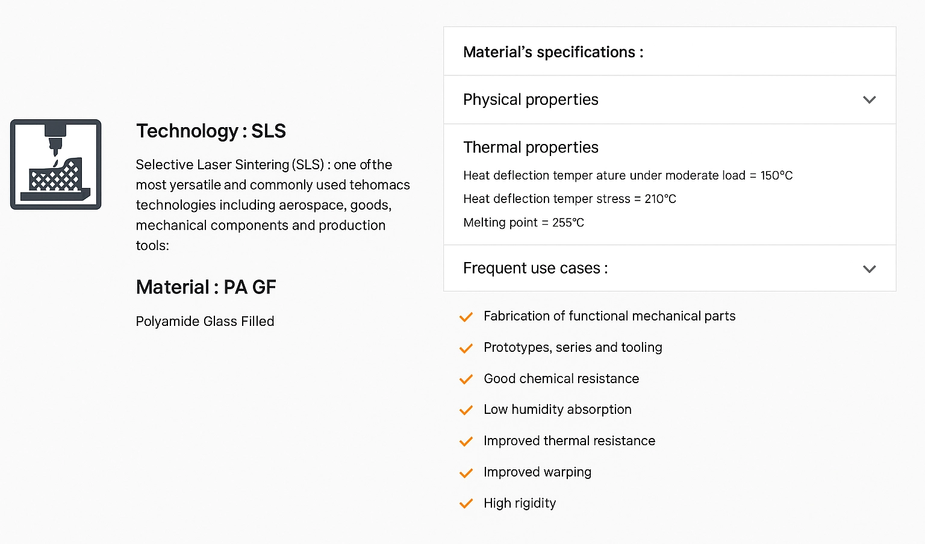Viewport: 925px width, 544px height.
Task: Click the Selective Laser Sintering description paragraph
Action: click(272, 205)
